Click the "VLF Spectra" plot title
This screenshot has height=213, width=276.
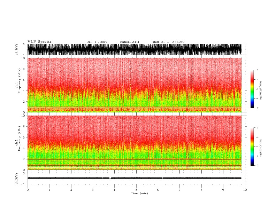39,42
